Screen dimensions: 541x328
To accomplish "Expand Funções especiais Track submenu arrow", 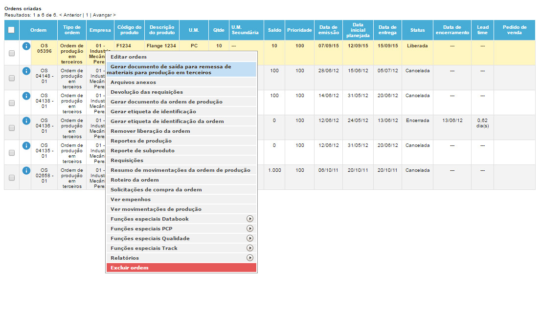I will pos(250,248).
